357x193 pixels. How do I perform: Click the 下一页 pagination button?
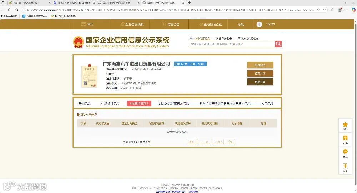coord(218,142)
